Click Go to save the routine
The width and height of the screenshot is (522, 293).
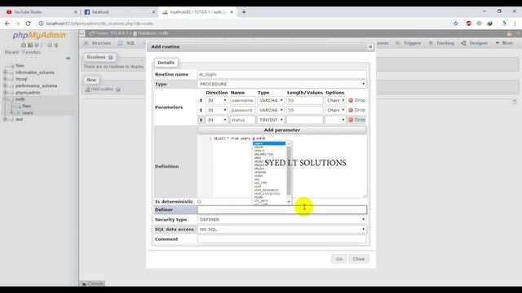click(x=339, y=259)
